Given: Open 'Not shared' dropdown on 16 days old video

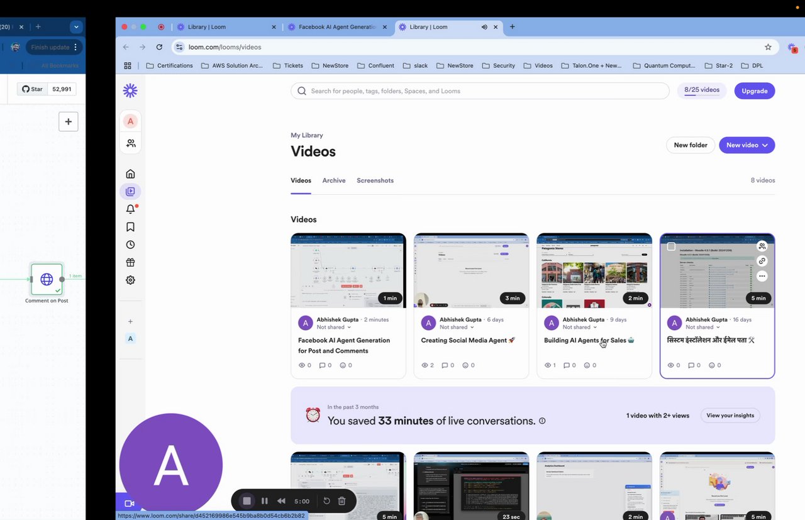Looking at the screenshot, I should click(703, 328).
